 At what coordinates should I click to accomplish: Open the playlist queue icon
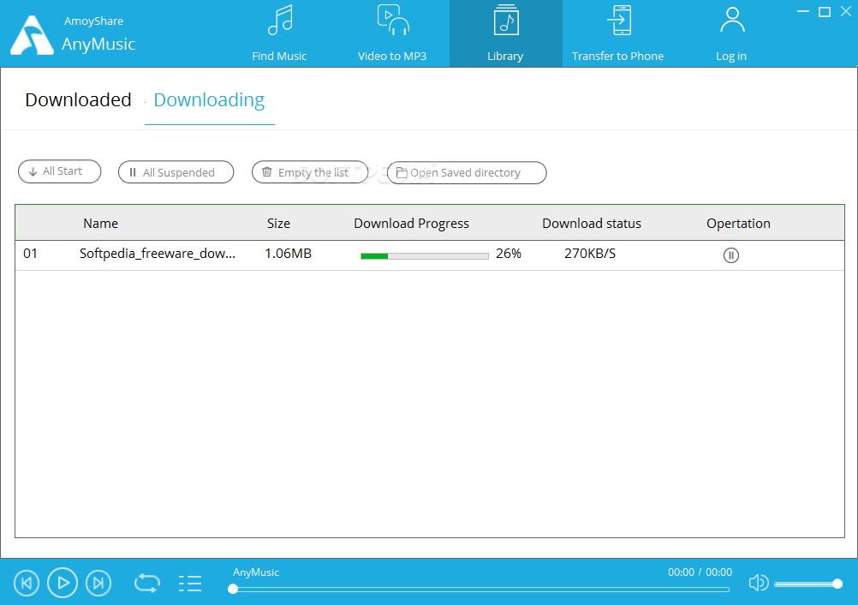click(190, 584)
